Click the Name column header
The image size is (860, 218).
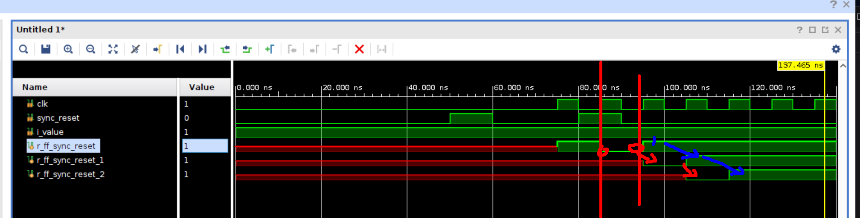95,87
